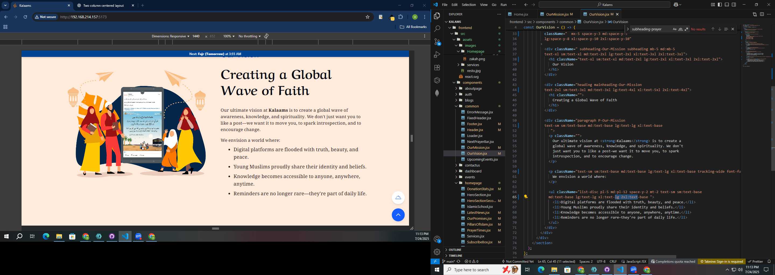Open Source Control view with 14 badge

[437, 42]
